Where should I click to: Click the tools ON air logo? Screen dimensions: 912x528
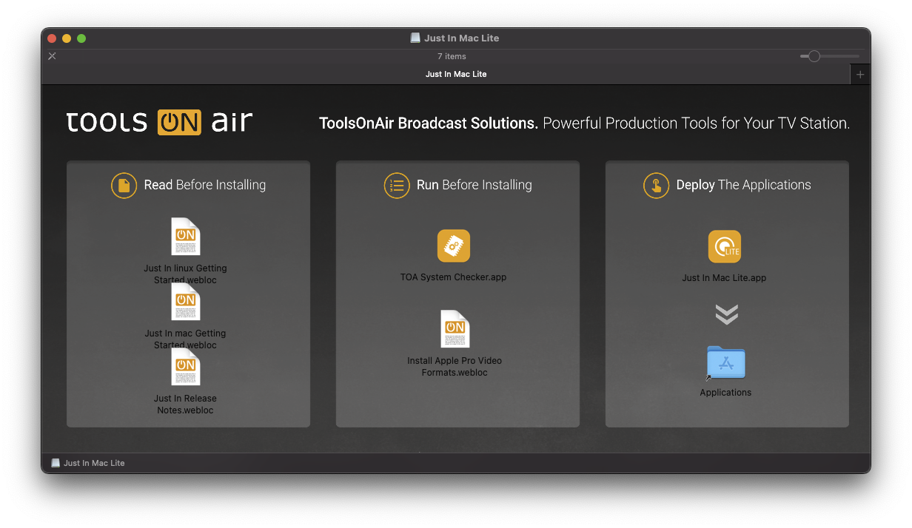159,122
